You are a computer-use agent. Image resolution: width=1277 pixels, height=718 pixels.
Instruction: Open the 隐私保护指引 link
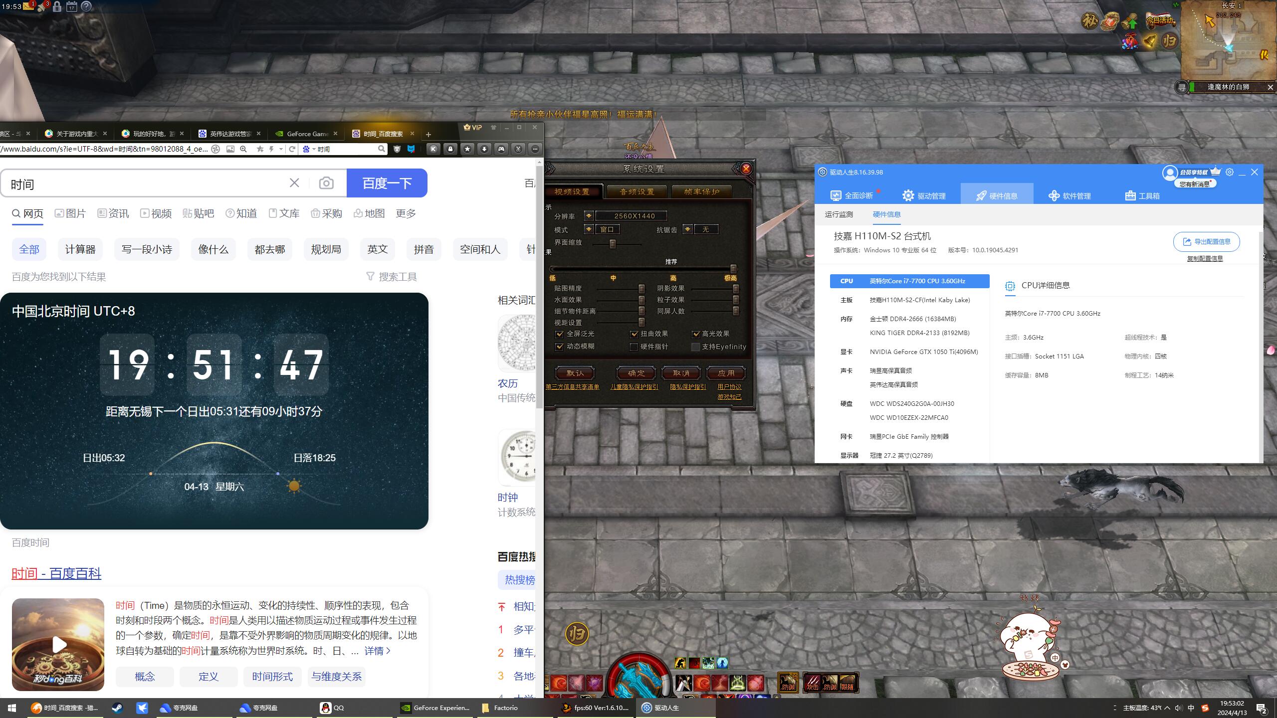[x=688, y=387]
